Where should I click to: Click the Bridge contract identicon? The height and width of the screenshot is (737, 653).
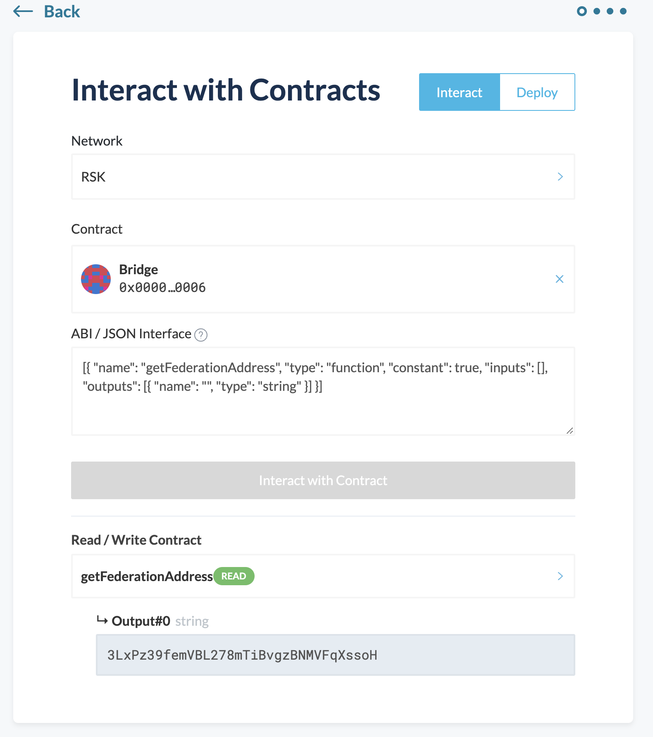coord(96,279)
